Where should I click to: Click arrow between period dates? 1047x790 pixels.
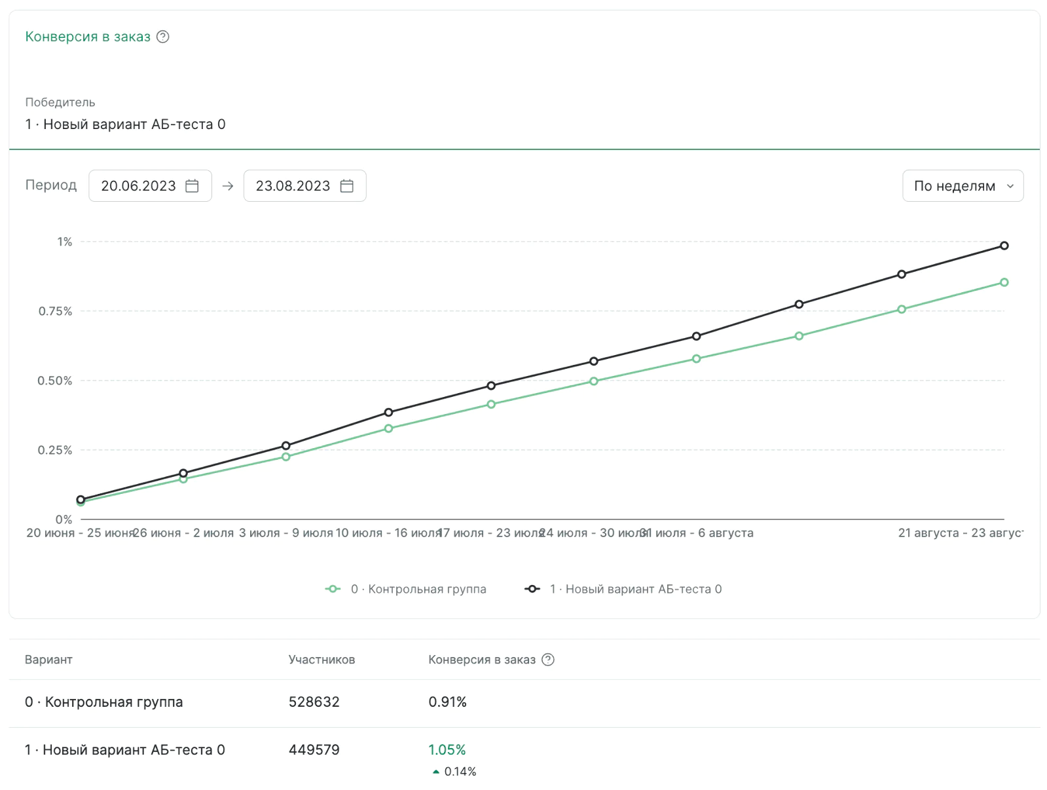click(x=228, y=186)
